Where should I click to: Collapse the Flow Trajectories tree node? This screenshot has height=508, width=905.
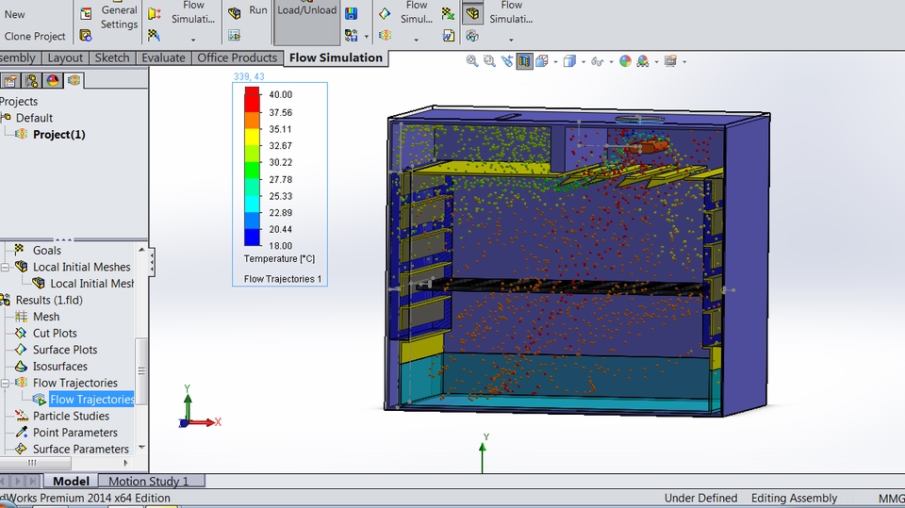tap(5, 383)
